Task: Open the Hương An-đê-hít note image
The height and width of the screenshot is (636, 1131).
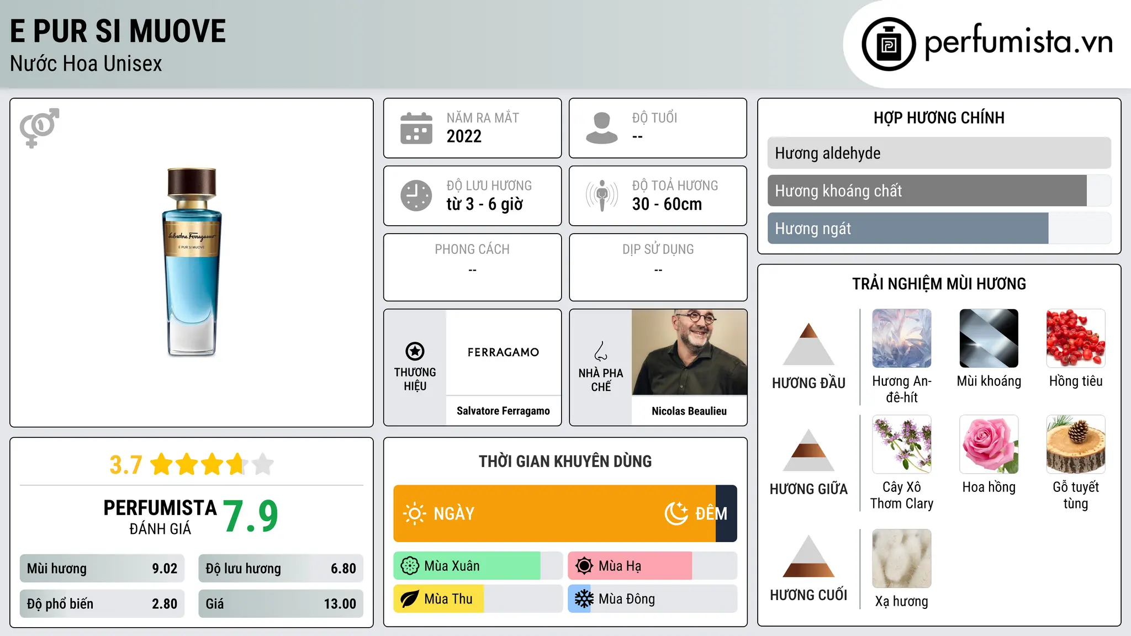Action: click(x=902, y=338)
